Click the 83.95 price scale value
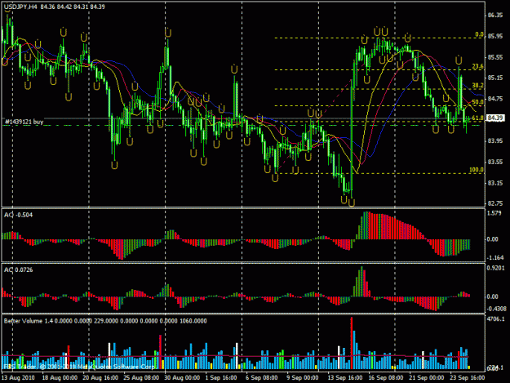This screenshot has height=383, width=510. [495, 141]
